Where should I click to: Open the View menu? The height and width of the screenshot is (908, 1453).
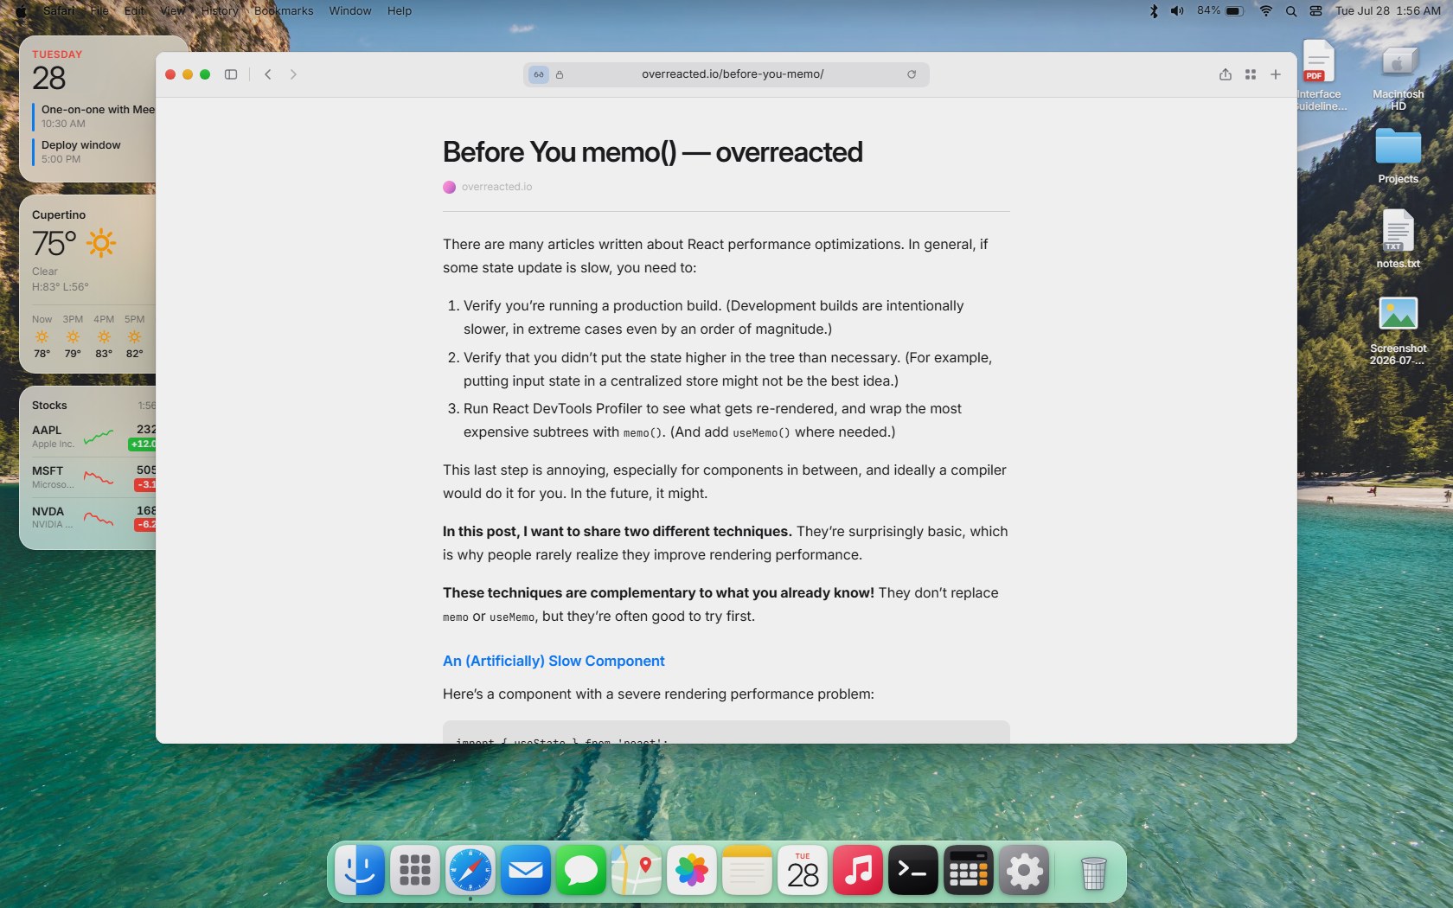[x=172, y=11]
